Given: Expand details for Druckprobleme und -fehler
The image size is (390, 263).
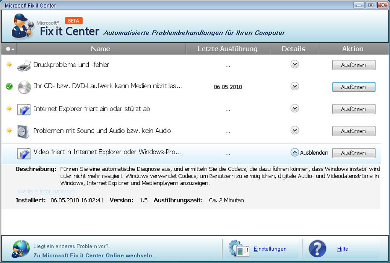Looking at the screenshot, I should (x=295, y=64).
